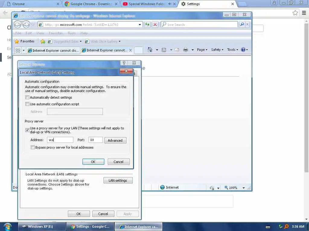
Task: Click Cancel in LAN Settings dialog
Action: click(x=118, y=162)
